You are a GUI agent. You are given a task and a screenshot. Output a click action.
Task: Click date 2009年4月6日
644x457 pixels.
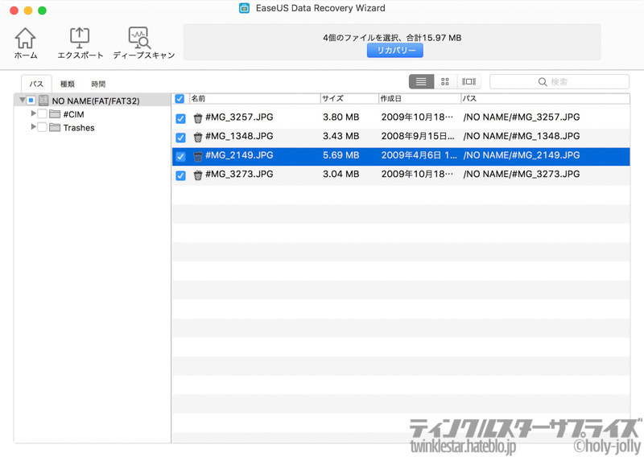point(419,155)
